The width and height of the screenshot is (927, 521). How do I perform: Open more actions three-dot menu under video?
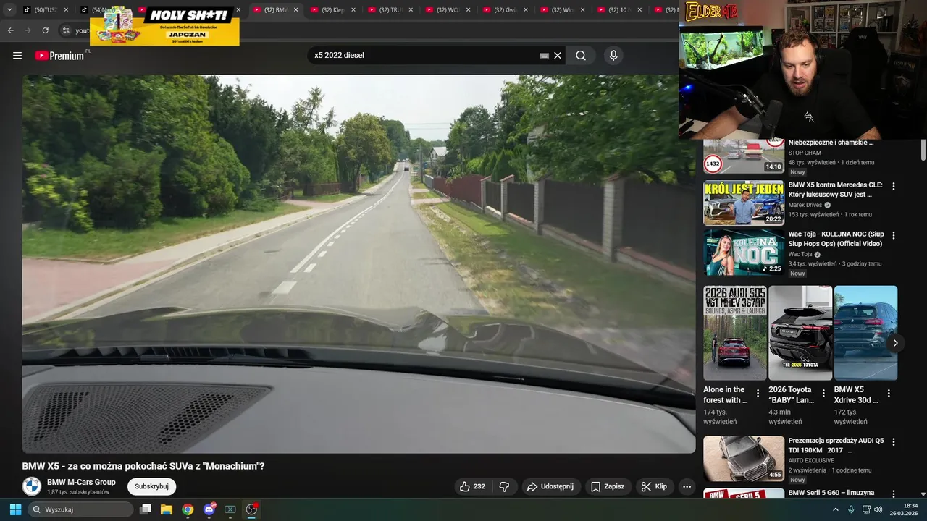tap(687, 487)
